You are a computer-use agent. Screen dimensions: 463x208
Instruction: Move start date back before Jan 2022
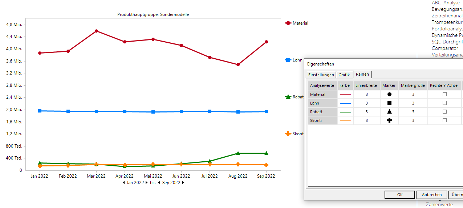pyautogui.click(x=124, y=183)
